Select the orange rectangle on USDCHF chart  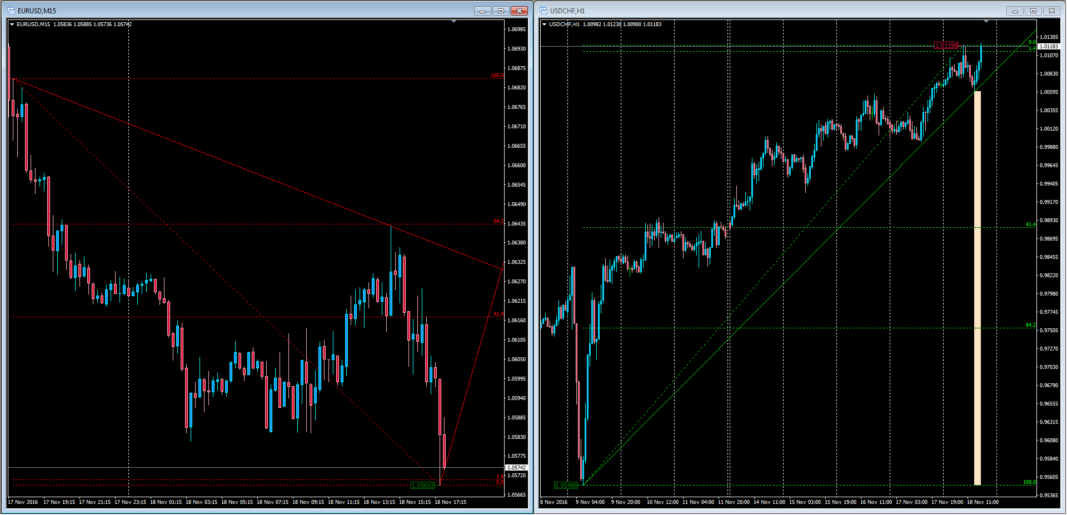(x=978, y=288)
